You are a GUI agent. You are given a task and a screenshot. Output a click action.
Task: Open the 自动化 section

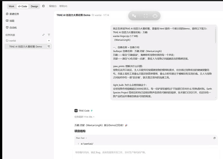click(13, 27)
